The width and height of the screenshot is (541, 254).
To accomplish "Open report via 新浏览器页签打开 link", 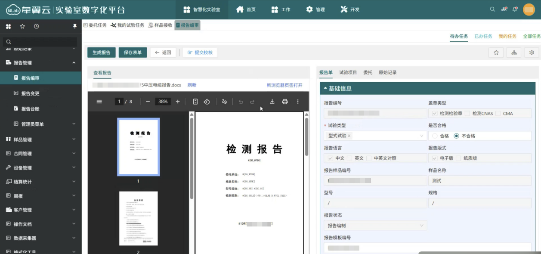I will click(x=284, y=85).
